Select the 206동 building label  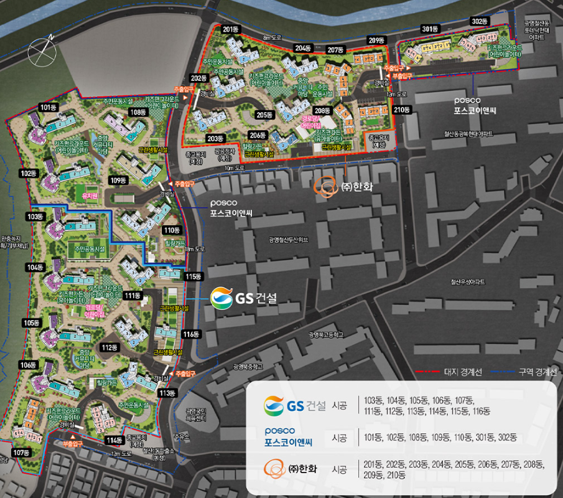tap(258, 135)
